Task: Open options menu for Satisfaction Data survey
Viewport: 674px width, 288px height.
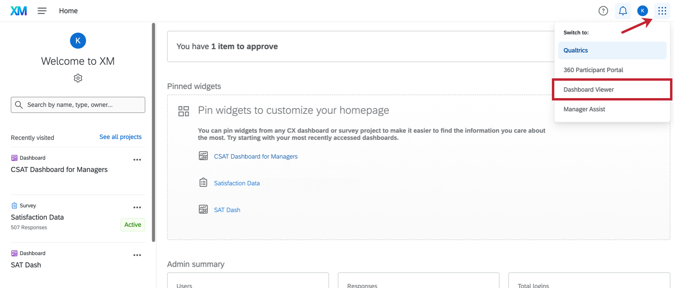Action: coord(137,207)
